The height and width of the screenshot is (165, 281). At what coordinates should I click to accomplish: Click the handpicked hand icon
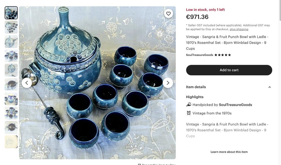pos(189,105)
